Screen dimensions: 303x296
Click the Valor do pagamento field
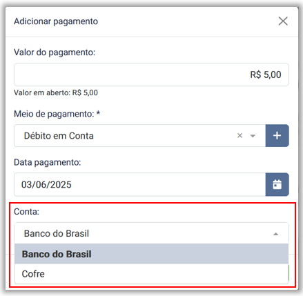(x=151, y=75)
